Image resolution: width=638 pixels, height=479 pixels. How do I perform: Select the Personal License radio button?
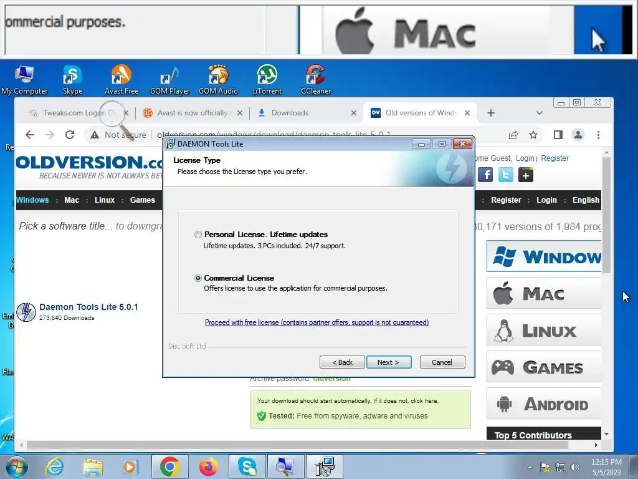pos(198,235)
